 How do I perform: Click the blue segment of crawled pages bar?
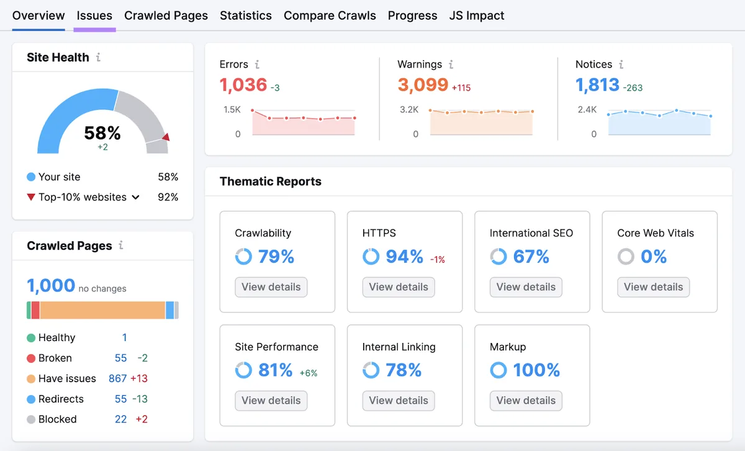[x=170, y=311]
